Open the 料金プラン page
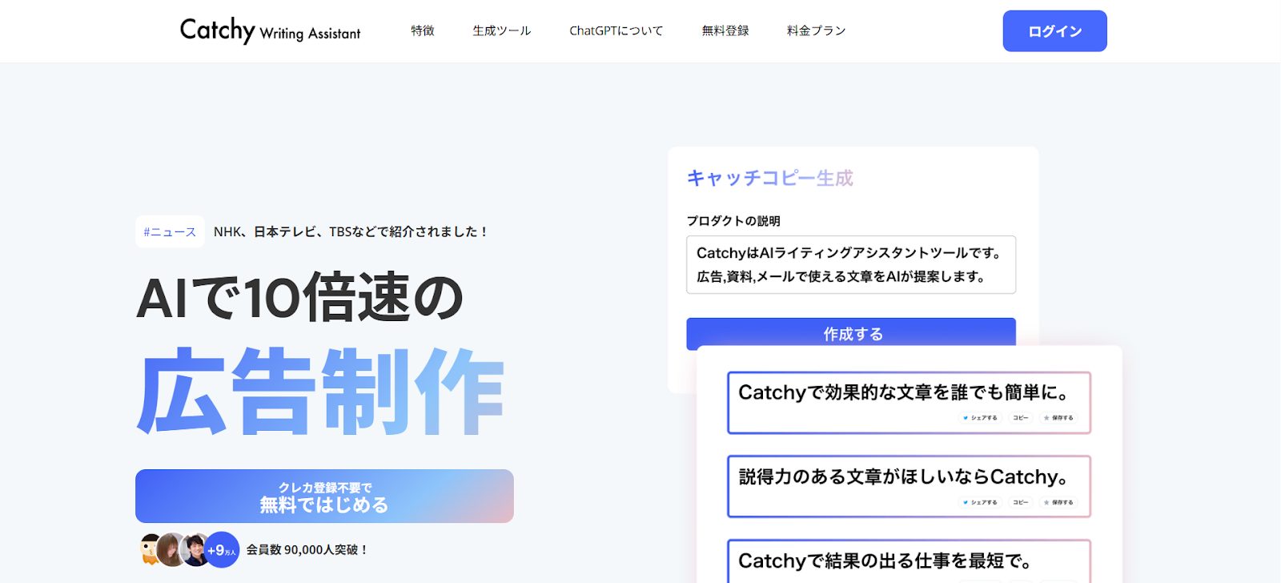 point(816,31)
